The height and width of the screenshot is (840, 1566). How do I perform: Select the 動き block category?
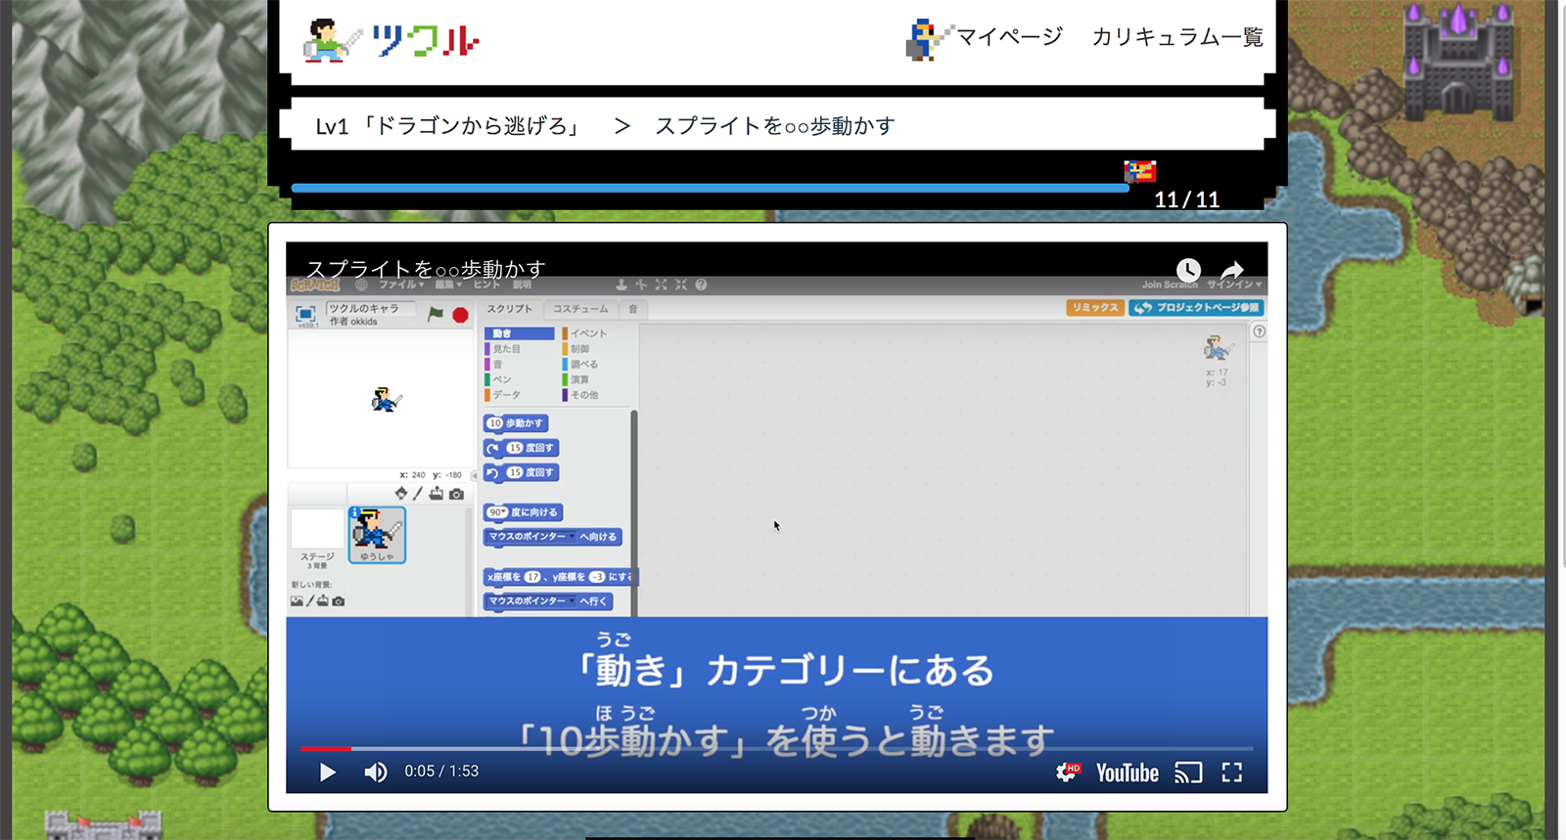point(520,333)
